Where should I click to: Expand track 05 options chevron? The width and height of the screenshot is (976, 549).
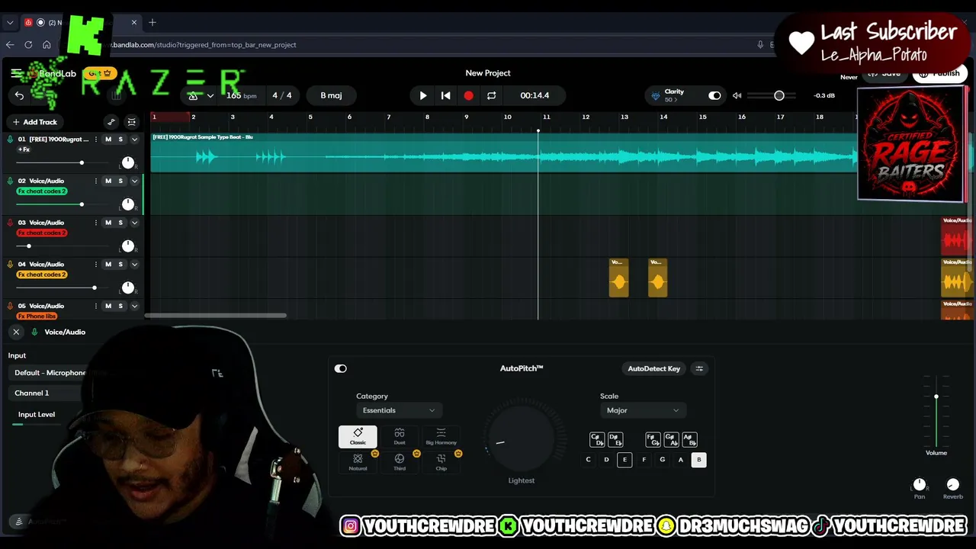pos(135,306)
